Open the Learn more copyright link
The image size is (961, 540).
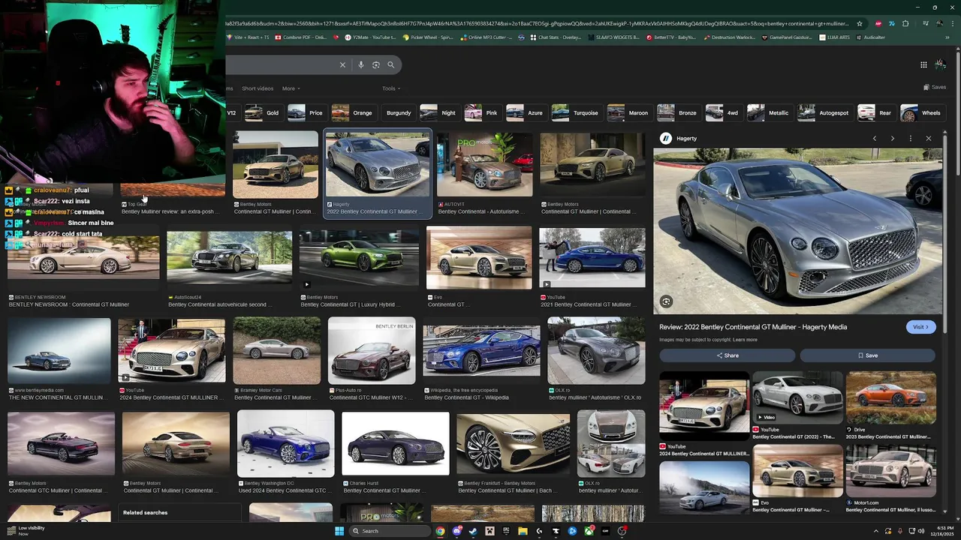point(745,340)
